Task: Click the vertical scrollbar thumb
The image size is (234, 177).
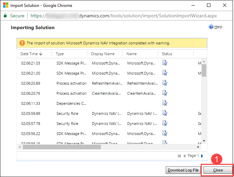Action: [x=204, y=70]
